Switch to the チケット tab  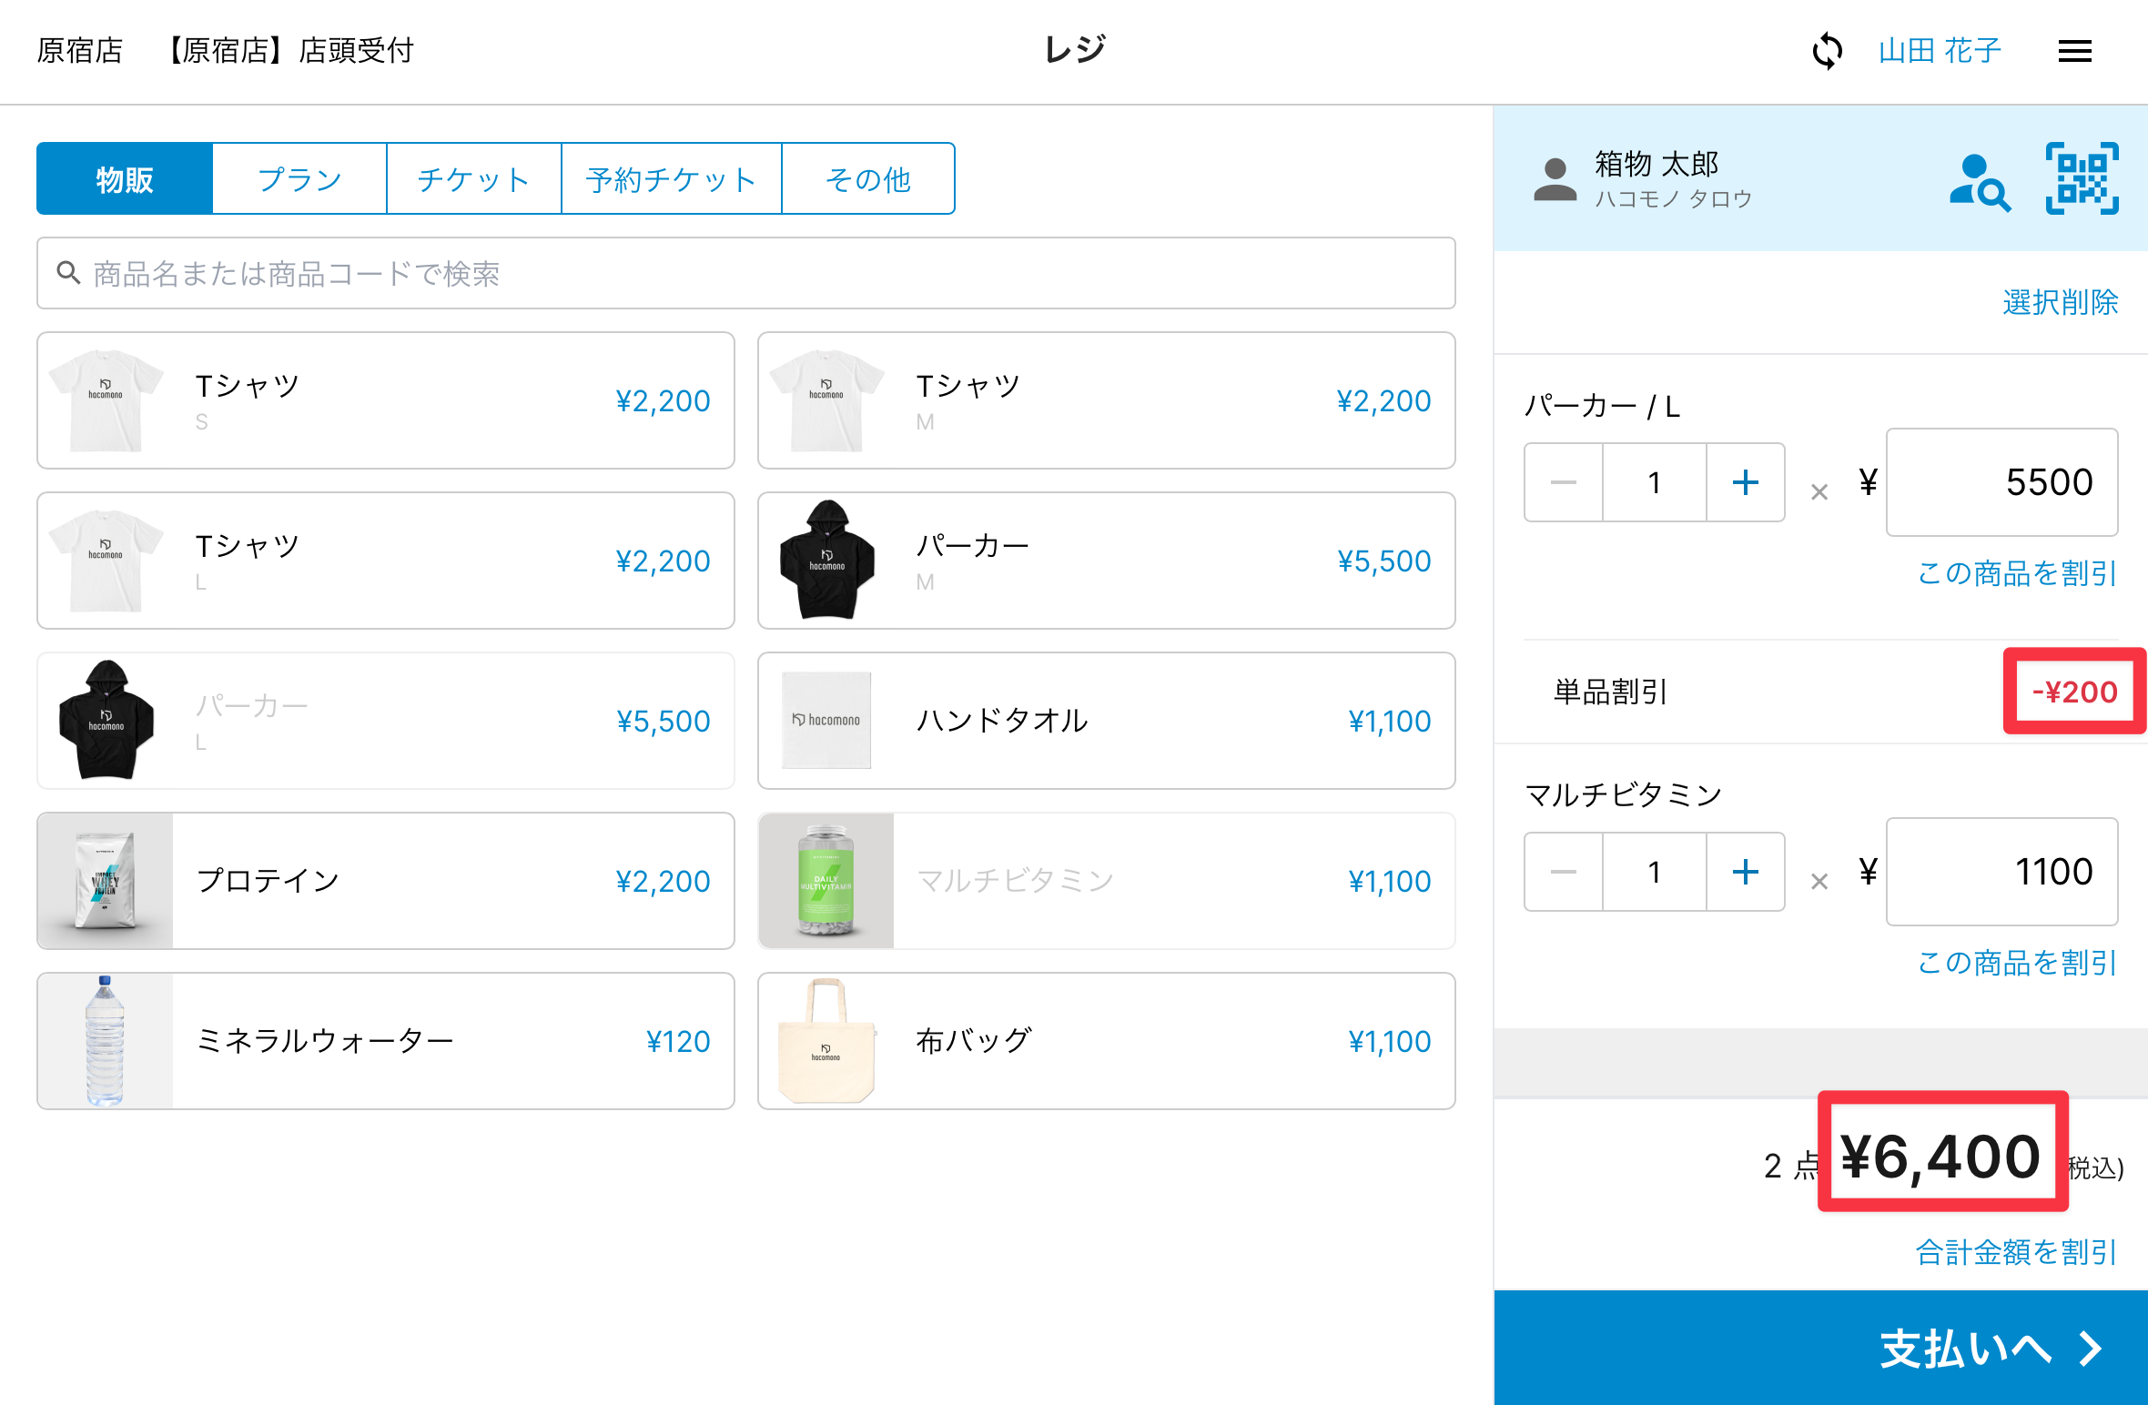coord(473,179)
